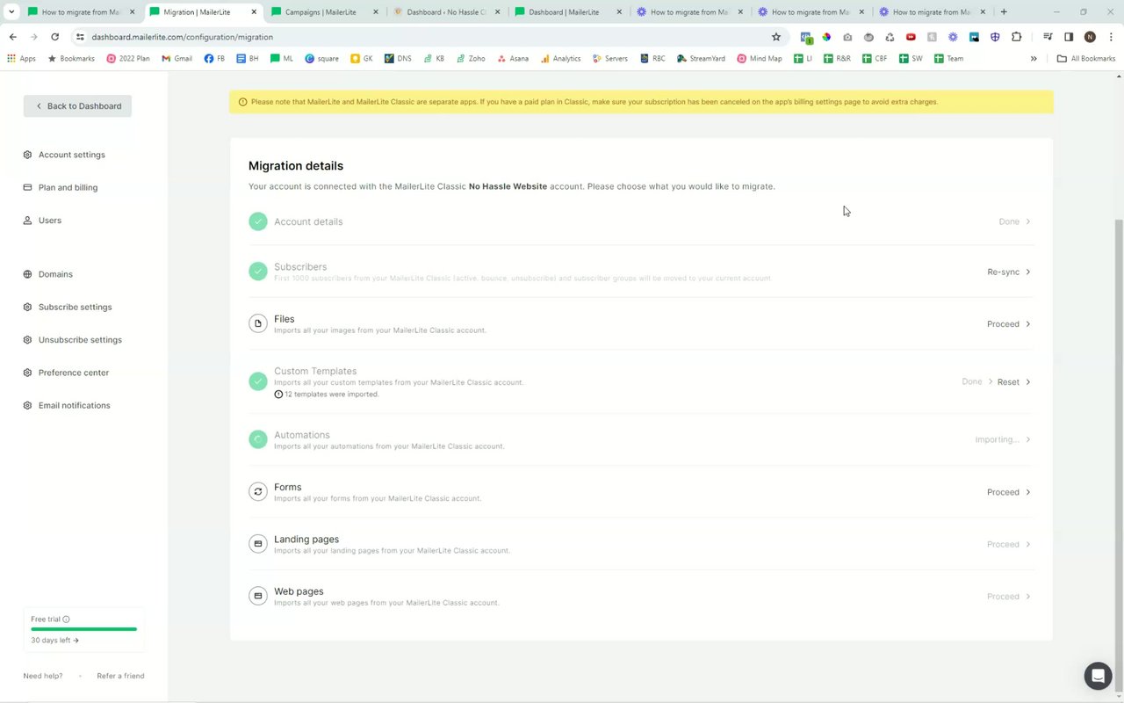Viewport: 1124px width, 703px height.
Task: Open Asana bookmark
Action: 513,58
